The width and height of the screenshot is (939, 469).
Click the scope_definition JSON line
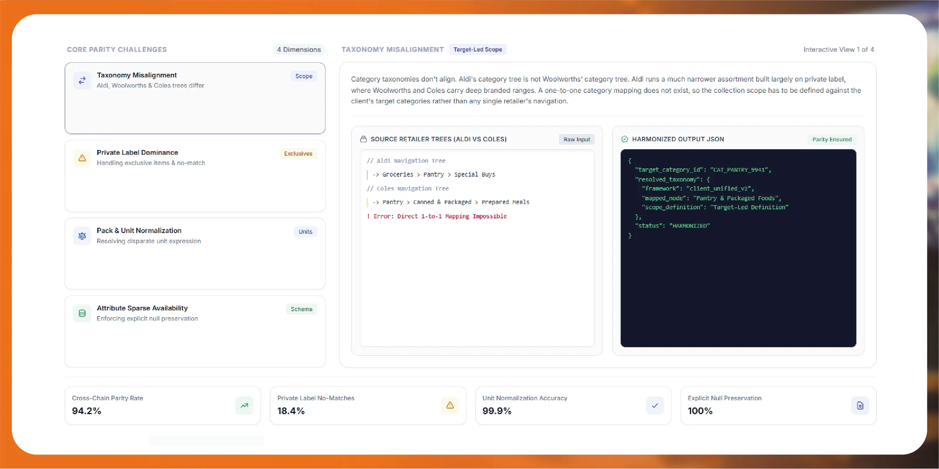(x=715, y=207)
